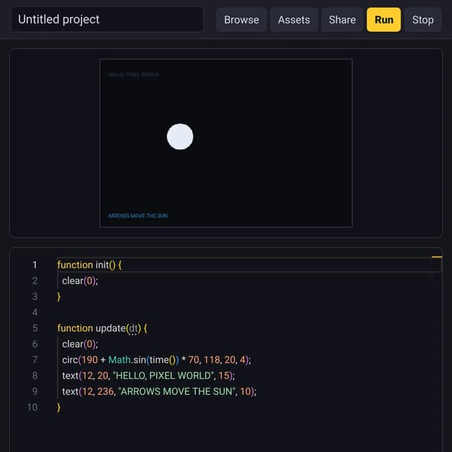Open the Share dialog

tap(342, 20)
